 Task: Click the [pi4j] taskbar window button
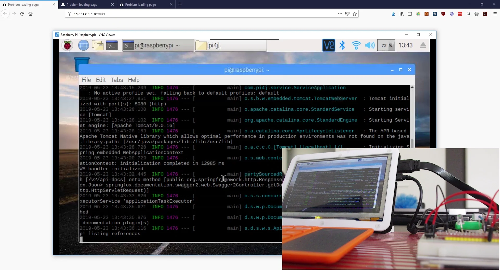(x=231, y=45)
